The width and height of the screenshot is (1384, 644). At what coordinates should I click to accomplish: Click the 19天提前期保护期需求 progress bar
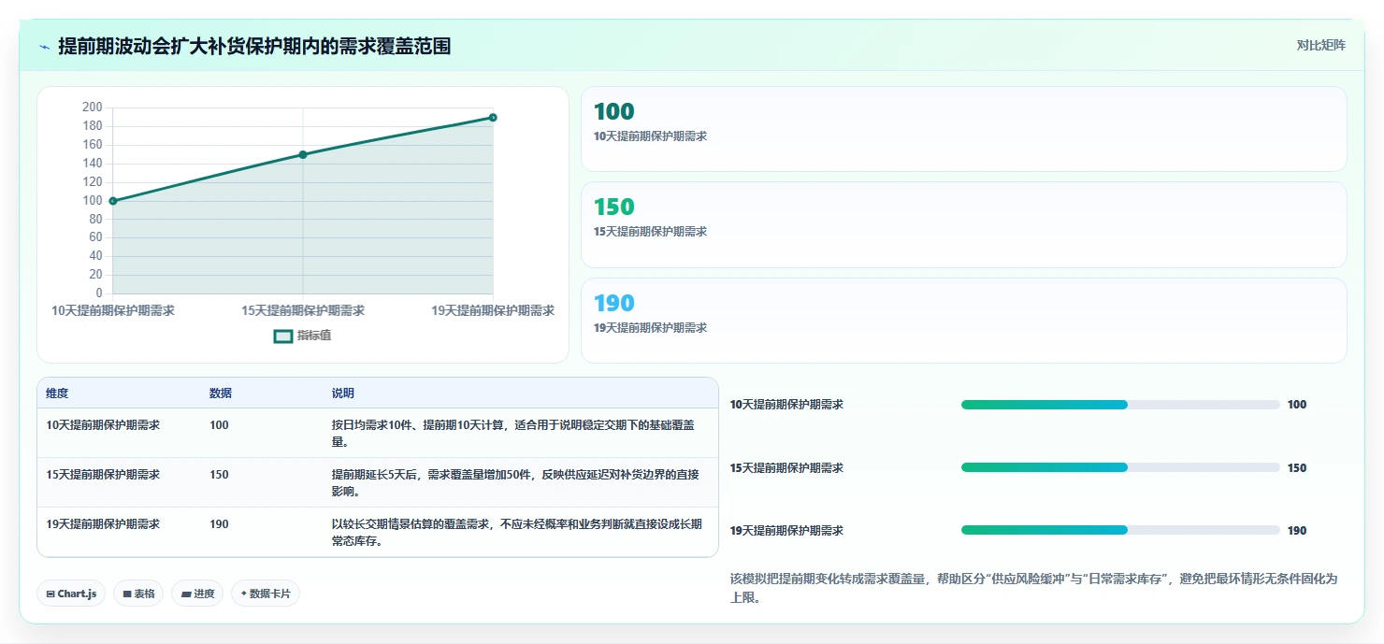coord(1120,530)
